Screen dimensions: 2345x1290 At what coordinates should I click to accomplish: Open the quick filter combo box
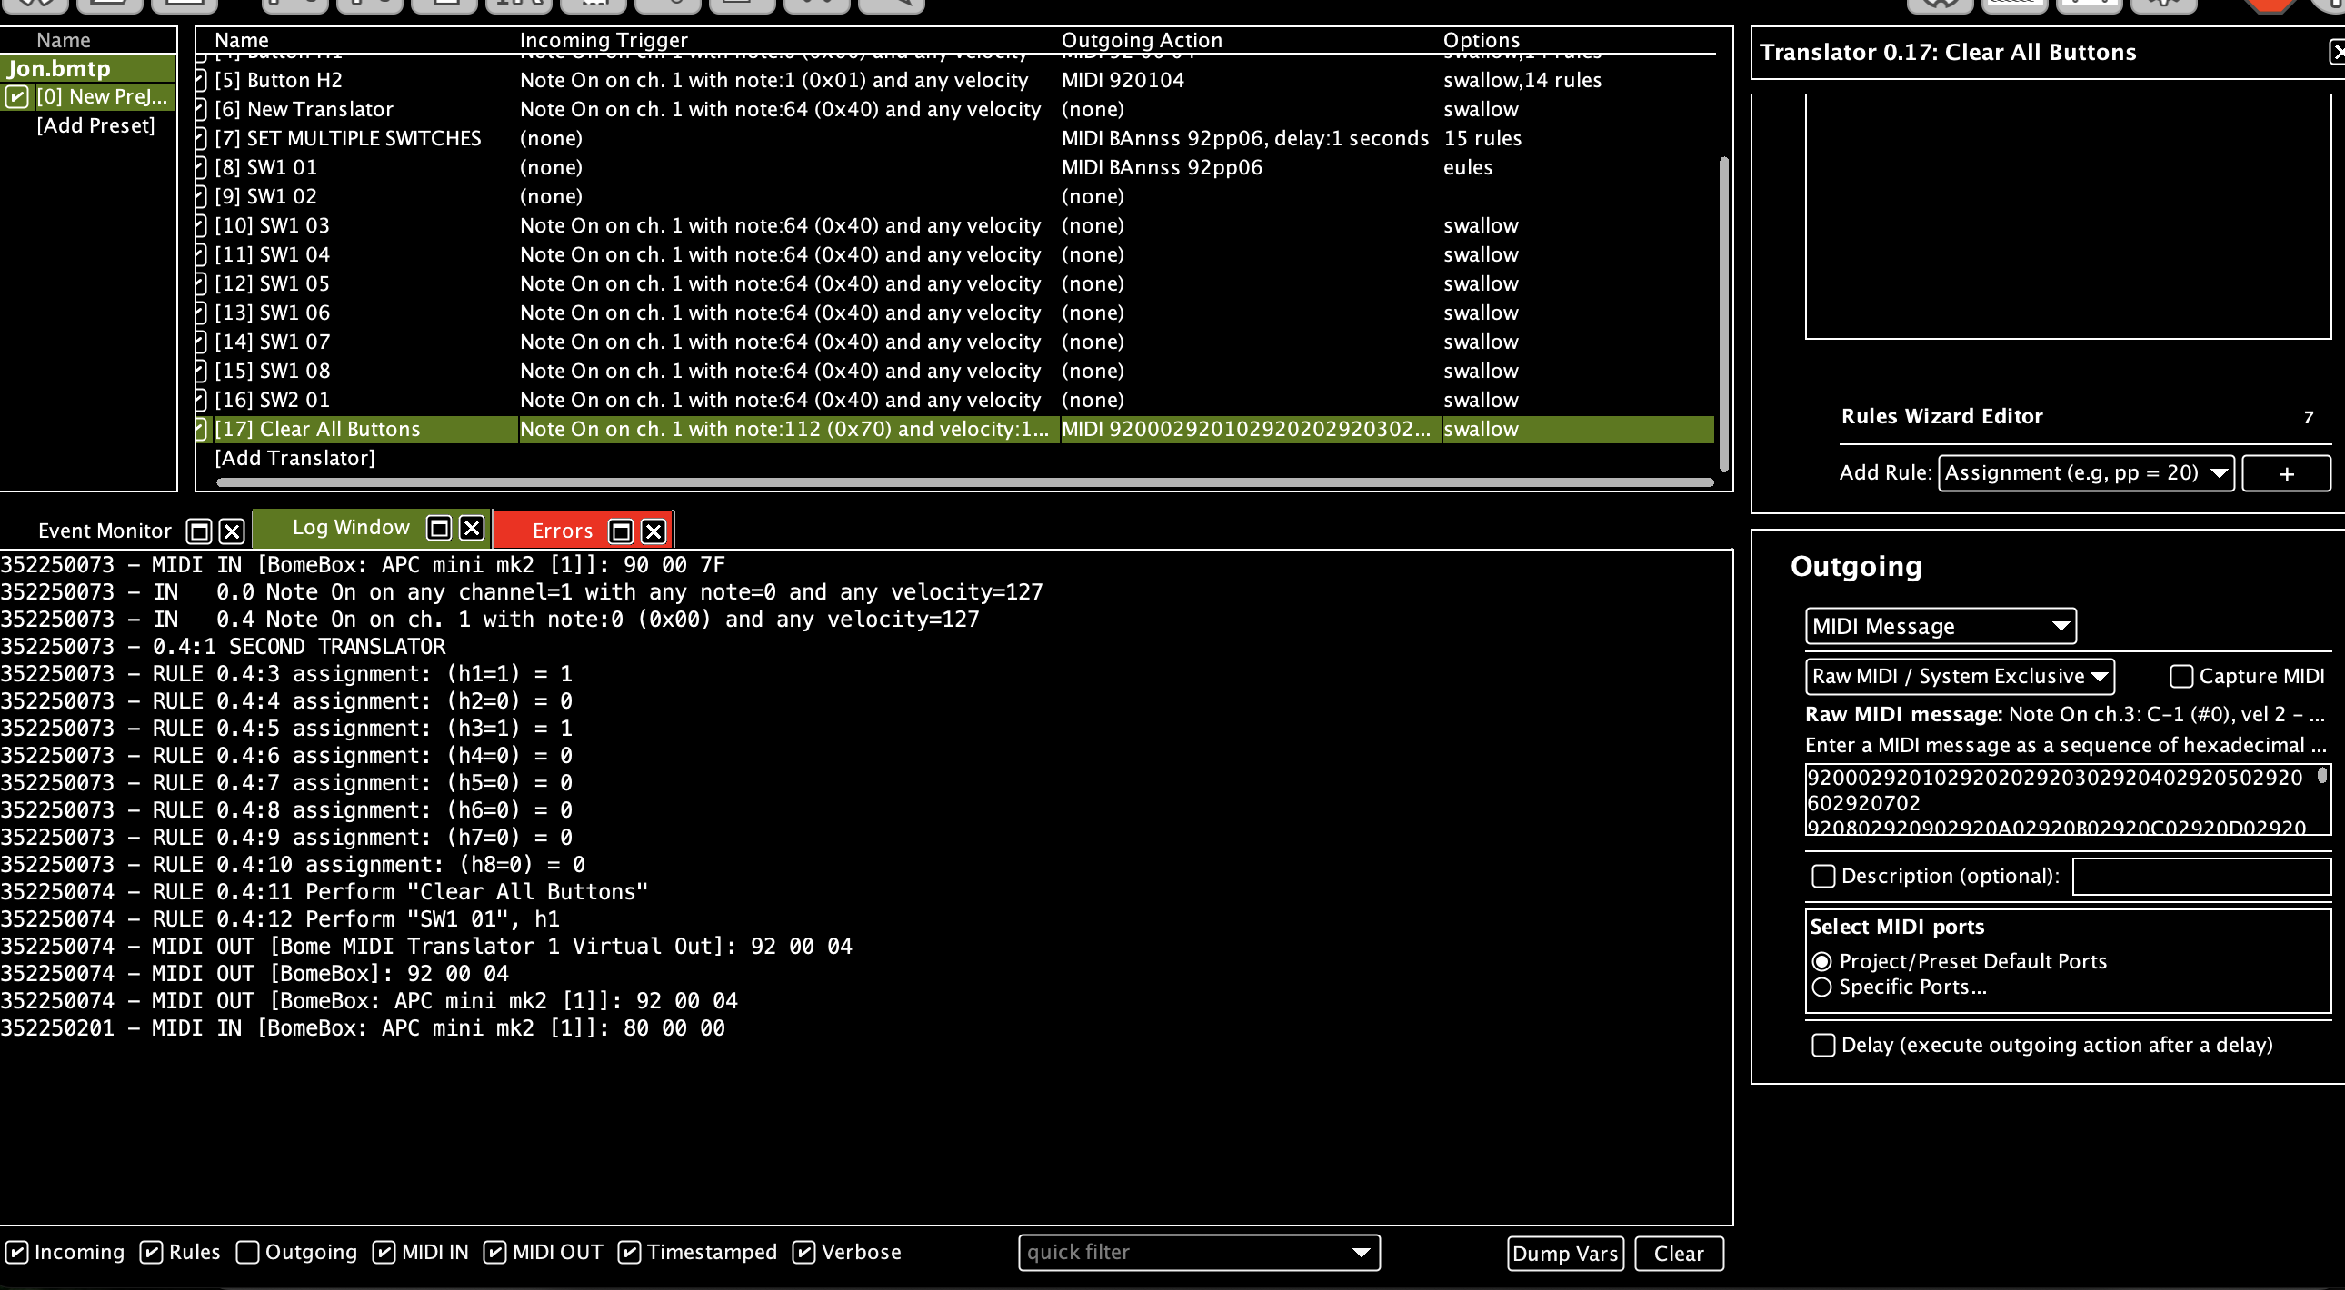[x=1199, y=1254]
